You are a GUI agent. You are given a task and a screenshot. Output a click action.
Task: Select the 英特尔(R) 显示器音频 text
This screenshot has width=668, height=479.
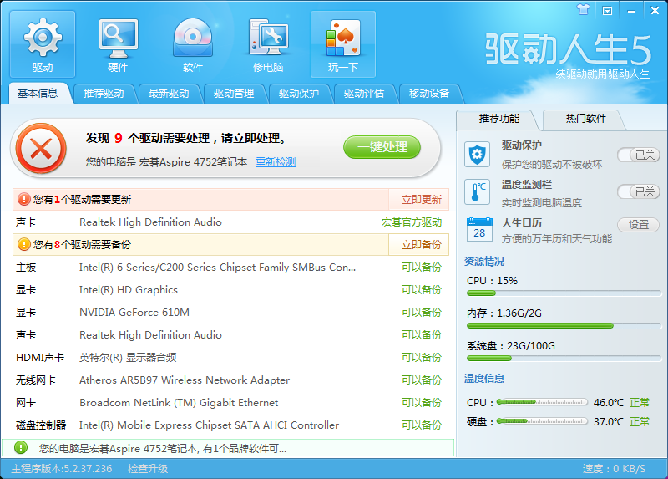point(128,358)
